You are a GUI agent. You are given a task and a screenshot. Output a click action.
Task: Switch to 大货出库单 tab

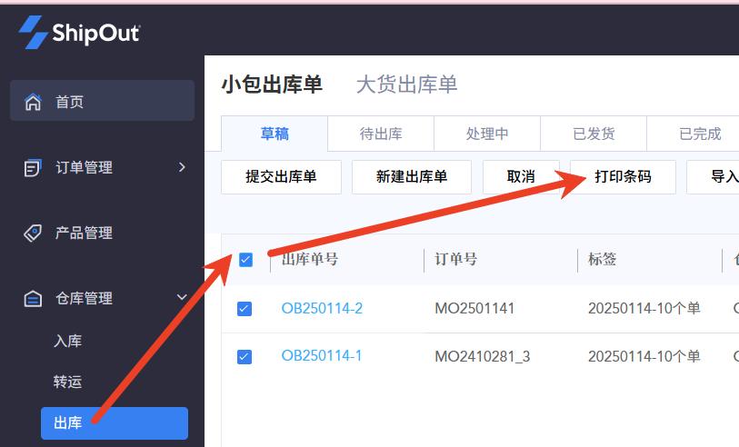[x=406, y=84]
